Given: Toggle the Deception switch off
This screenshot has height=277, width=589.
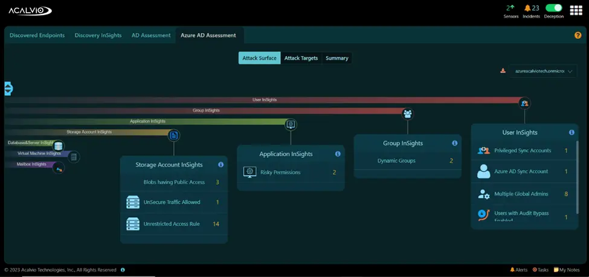Looking at the screenshot, I should coord(554,8).
